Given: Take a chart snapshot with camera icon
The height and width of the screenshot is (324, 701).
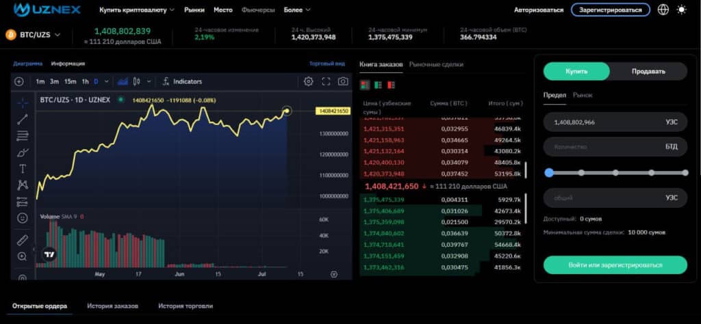Looking at the screenshot, I should click(x=343, y=81).
